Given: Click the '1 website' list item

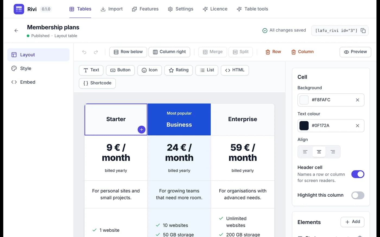Looking at the screenshot, I should pos(106,230).
